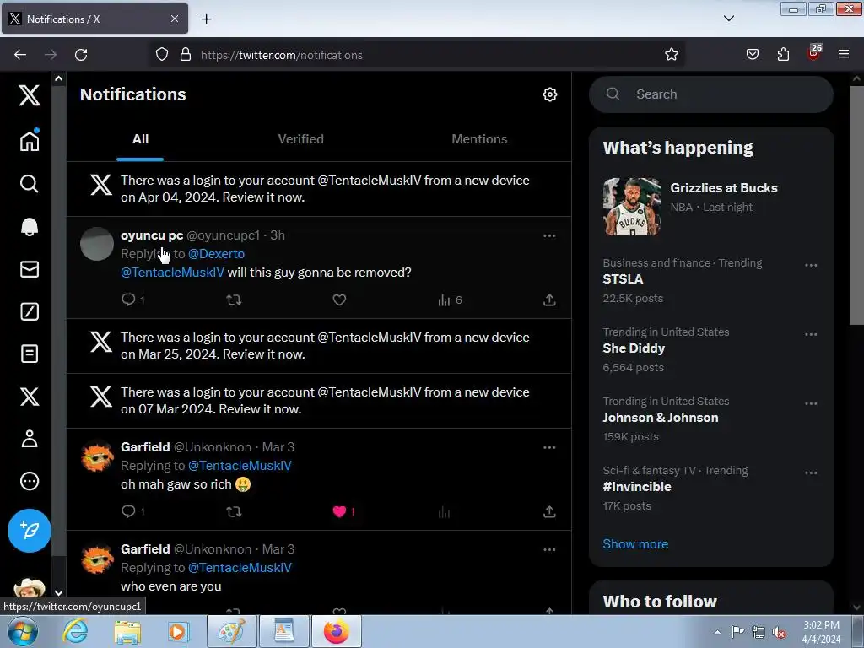Repost 'oh mah gaw so rich' post

(235, 511)
